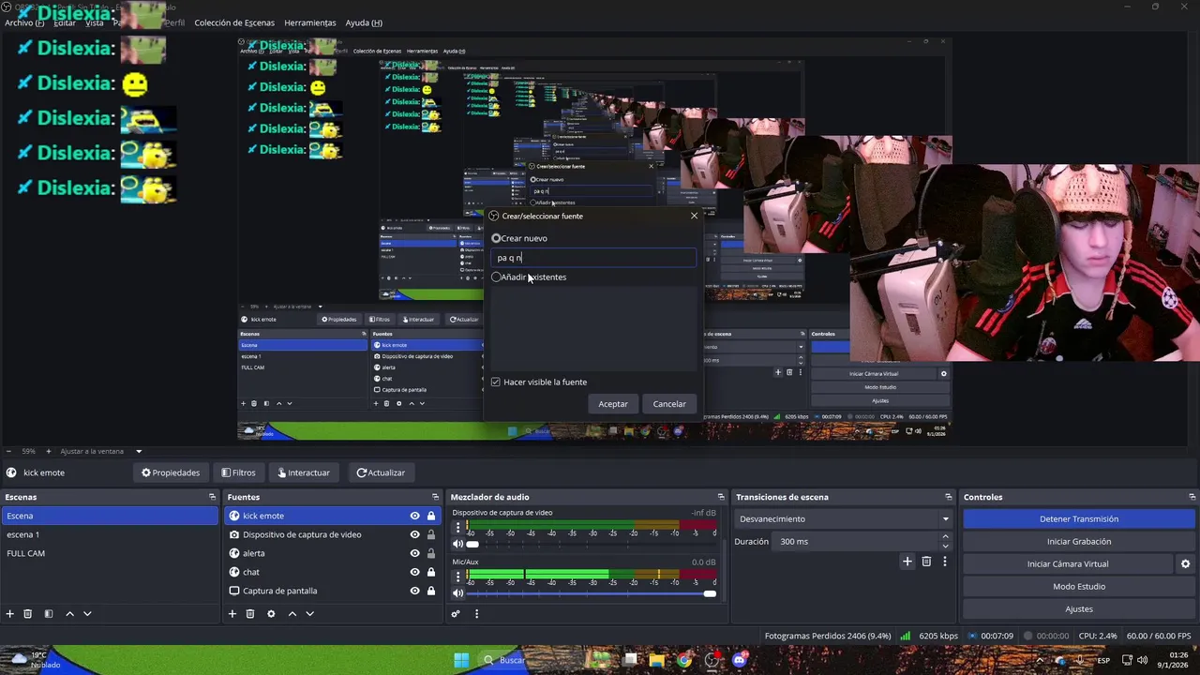
Task: Open options dots for Dispositivo de captura audio
Action: (x=457, y=528)
